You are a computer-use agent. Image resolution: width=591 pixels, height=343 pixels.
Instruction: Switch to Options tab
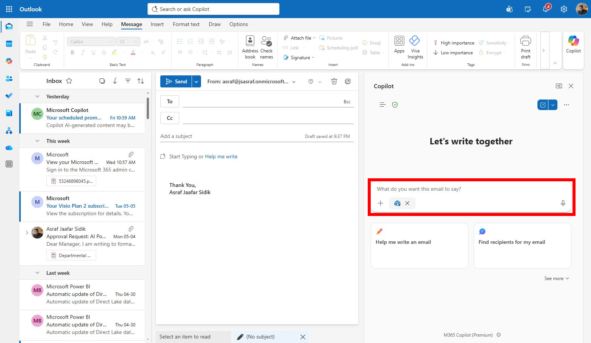pyautogui.click(x=238, y=24)
